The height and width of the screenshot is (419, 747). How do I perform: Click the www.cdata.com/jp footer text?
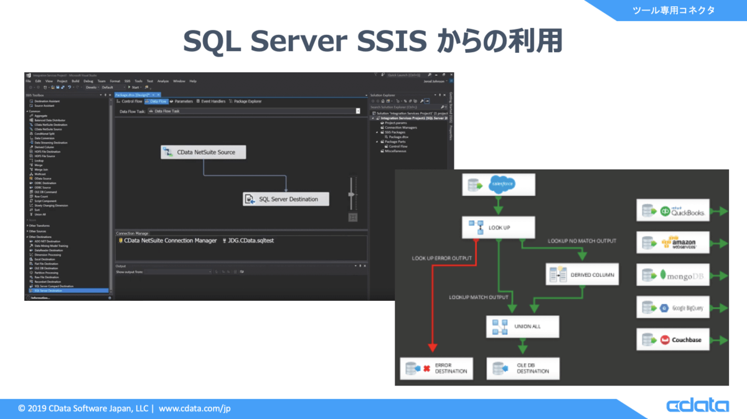click(195, 408)
